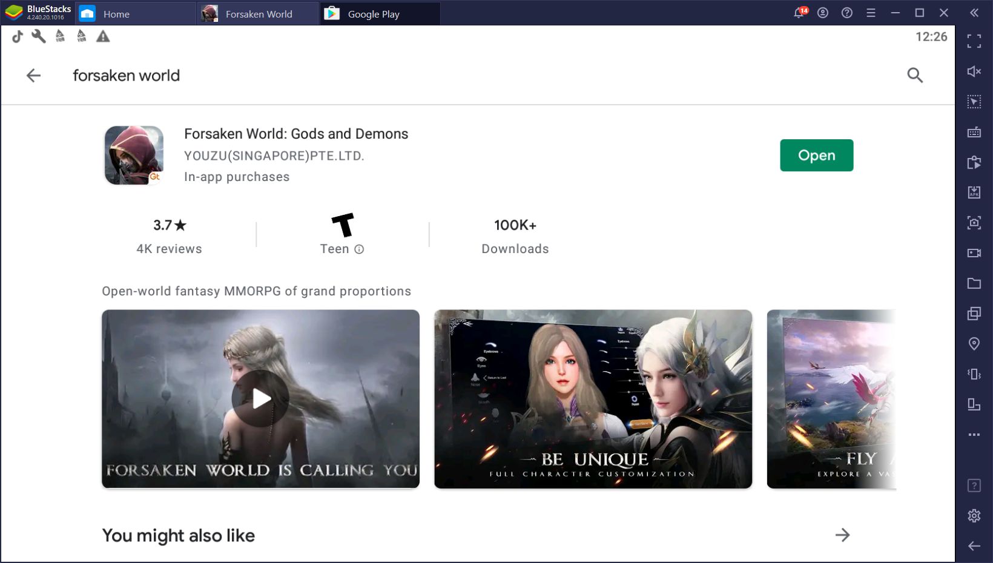993x563 pixels.
Task: Click the BlueStacks logo in the title bar
Action: click(x=13, y=13)
